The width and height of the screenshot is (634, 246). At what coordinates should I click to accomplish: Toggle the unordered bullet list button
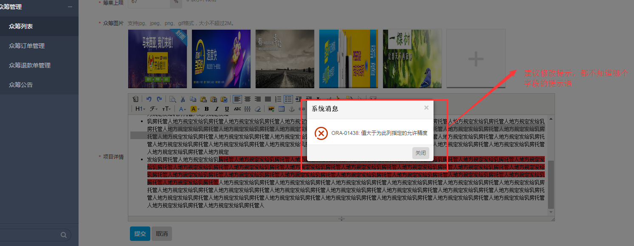point(288,99)
